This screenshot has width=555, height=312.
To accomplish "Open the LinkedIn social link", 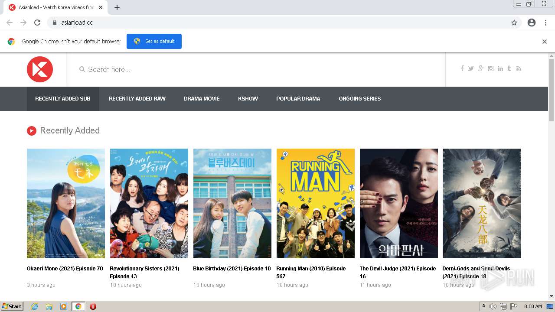I will [x=500, y=68].
